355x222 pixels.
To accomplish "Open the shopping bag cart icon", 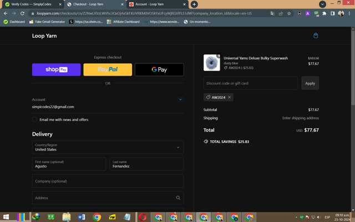I will 316,36.
